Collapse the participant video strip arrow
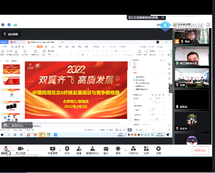This screenshot has width=215, height=173. pos(171,89)
